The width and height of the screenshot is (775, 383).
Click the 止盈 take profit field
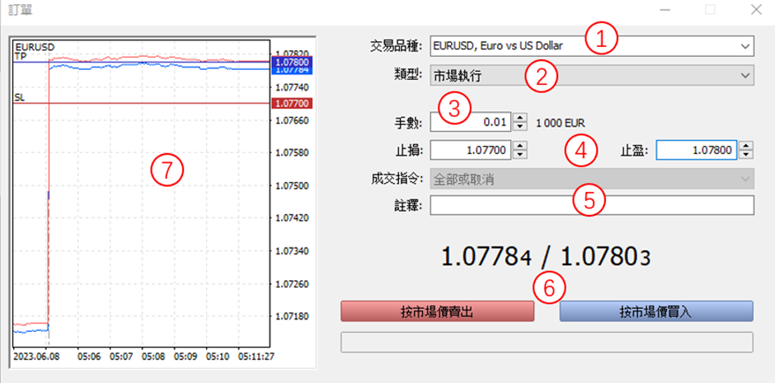pyautogui.click(x=697, y=150)
